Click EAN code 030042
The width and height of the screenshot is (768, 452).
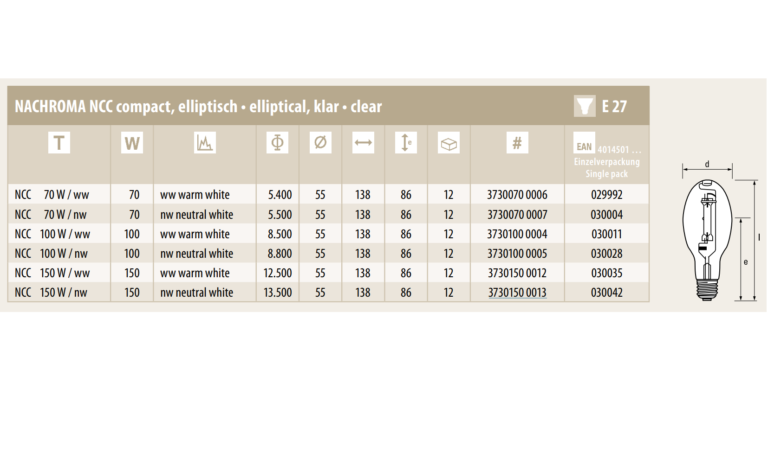tap(607, 293)
